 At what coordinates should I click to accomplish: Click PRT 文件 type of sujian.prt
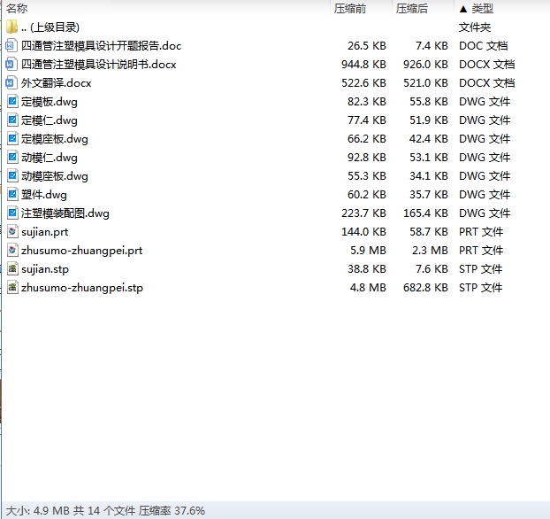pyautogui.click(x=481, y=232)
